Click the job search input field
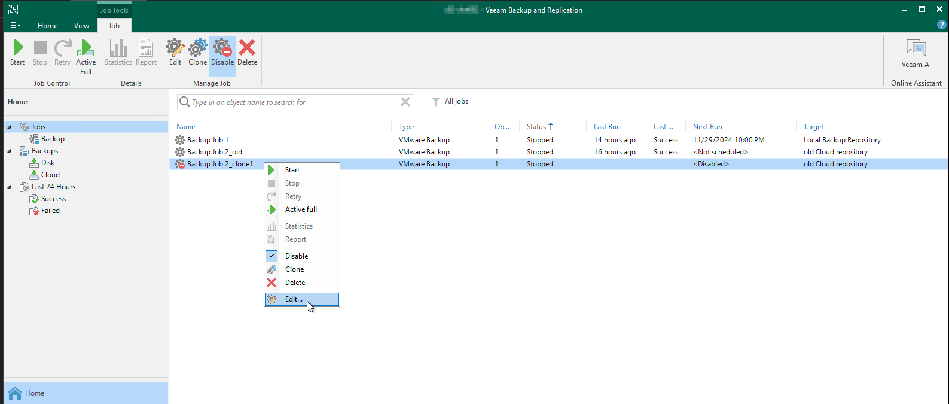Screen dimensions: 949x404 [294, 102]
